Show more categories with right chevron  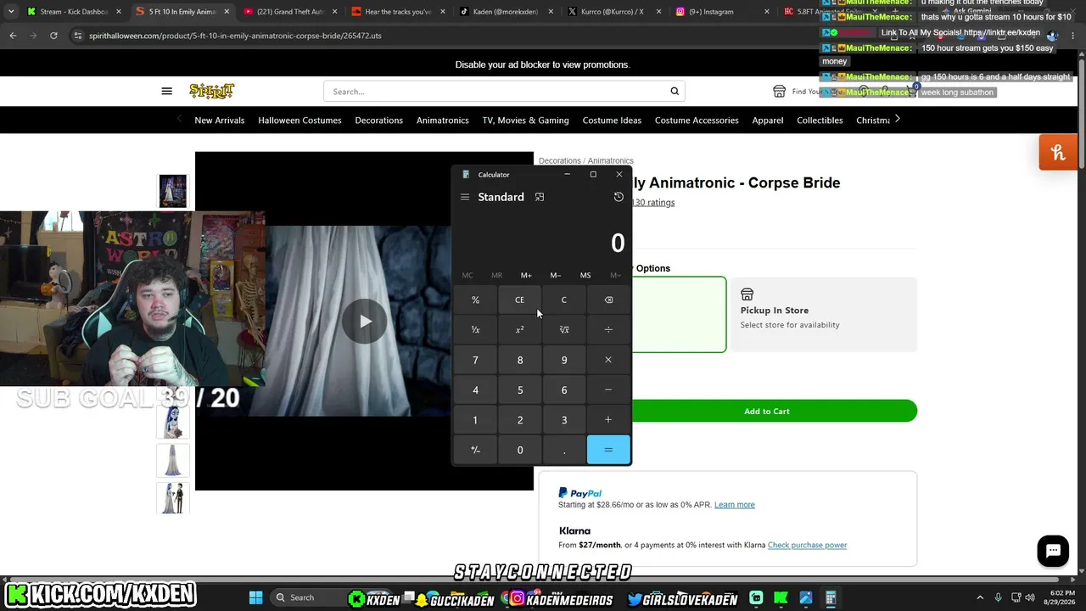pyautogui.click(x=897, y=119)
